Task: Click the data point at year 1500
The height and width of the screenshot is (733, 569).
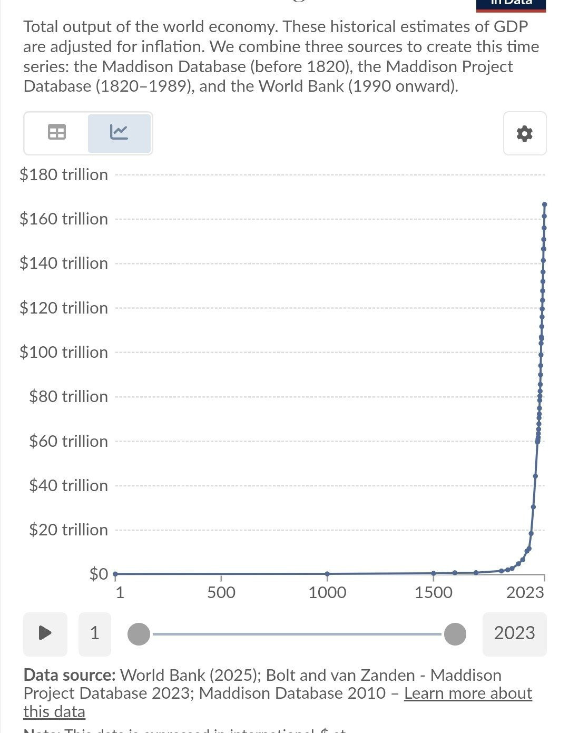Action: [x=433, y=573]
